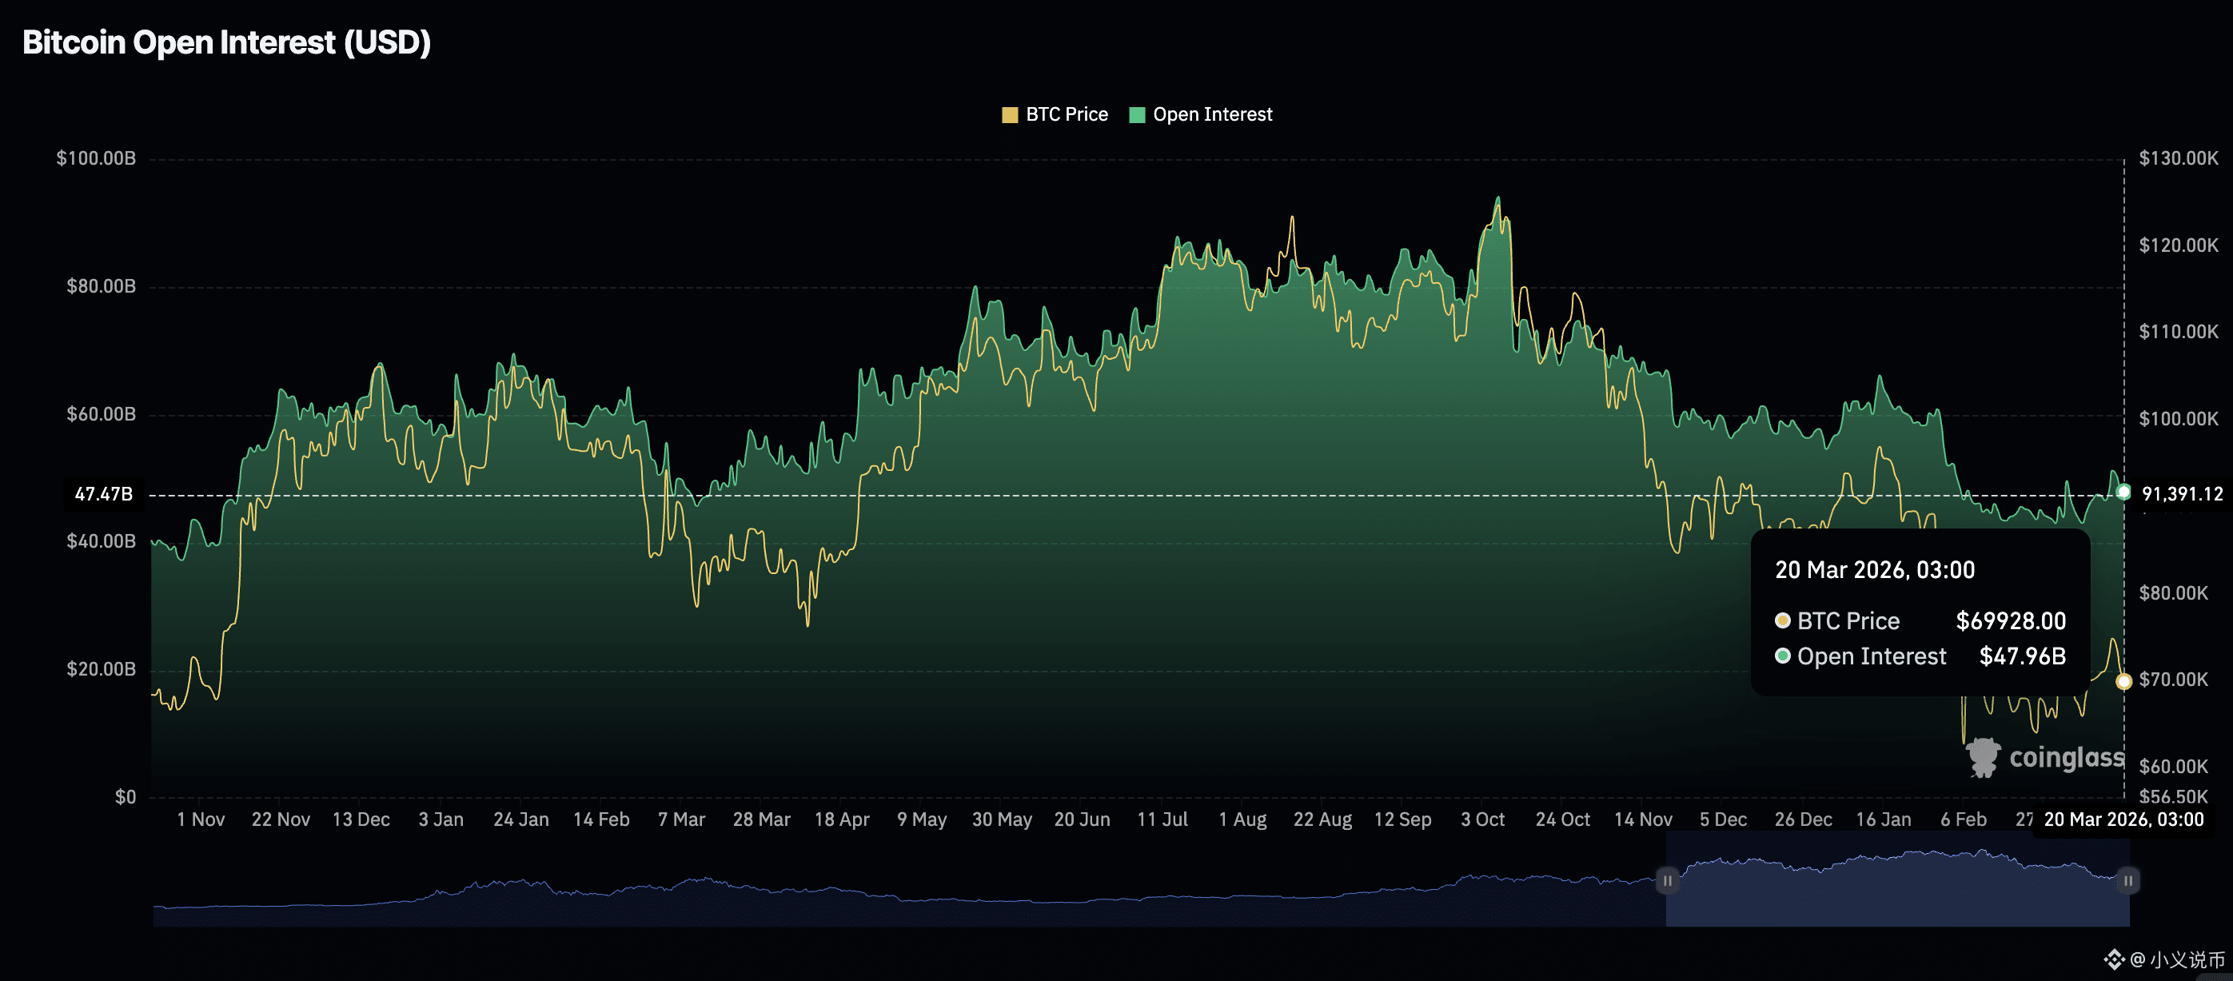The height and width of the screenshot is (981, 2233).
Task: Click the BTC Price legend label
Action: point(1067,114)
